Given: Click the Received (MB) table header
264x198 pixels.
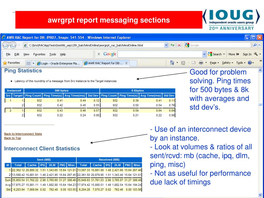Looking at the screenshot, I should tap(109, 160).
